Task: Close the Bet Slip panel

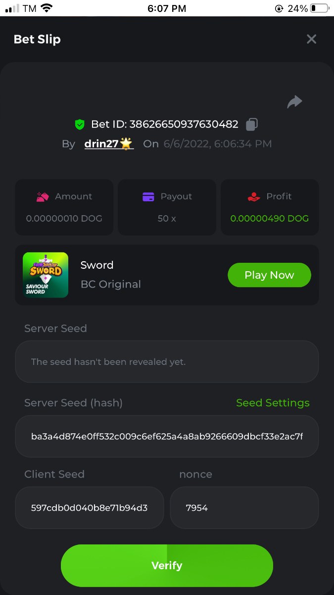Action: (x=311, y=39)
